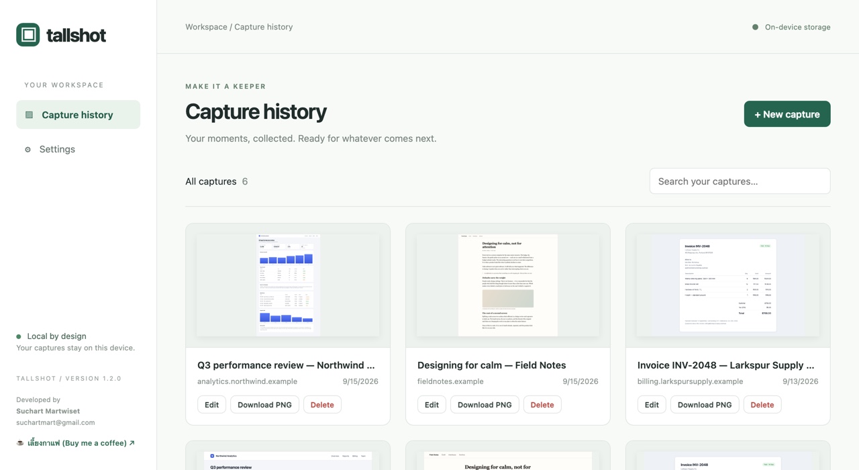Open the Capture history sidebar item
859x470 pixels.
(x=78, y=115)
